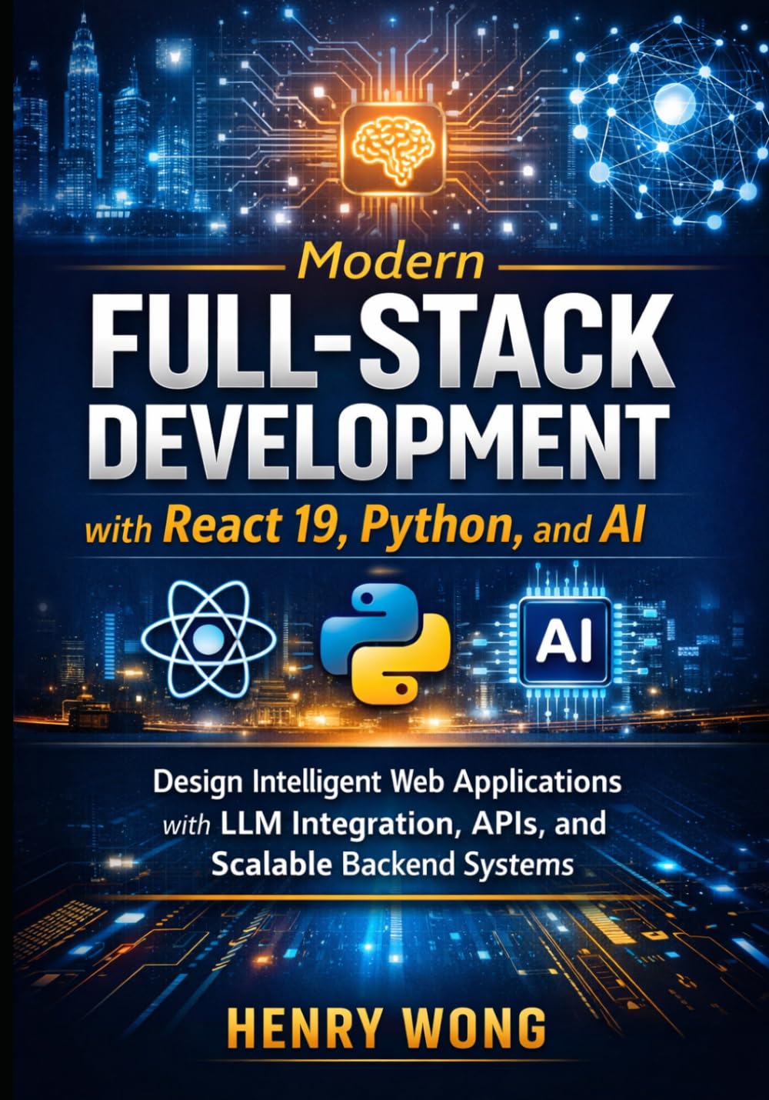Click "Scalable Backend Systems" subtitle line
Viewport: 769px width, 1100px height.
392,865
